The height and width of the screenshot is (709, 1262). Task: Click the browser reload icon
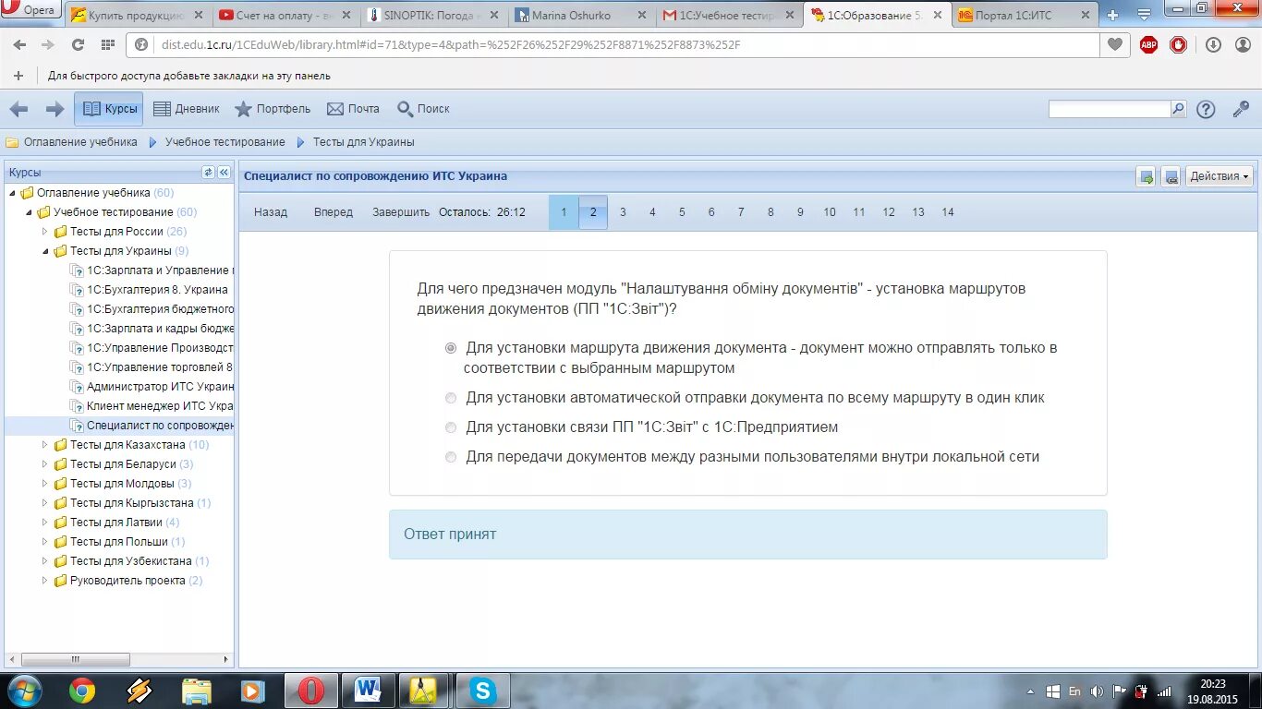click(x=78, y=45)
